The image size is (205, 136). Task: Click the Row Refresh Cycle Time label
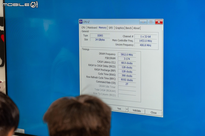101,78
